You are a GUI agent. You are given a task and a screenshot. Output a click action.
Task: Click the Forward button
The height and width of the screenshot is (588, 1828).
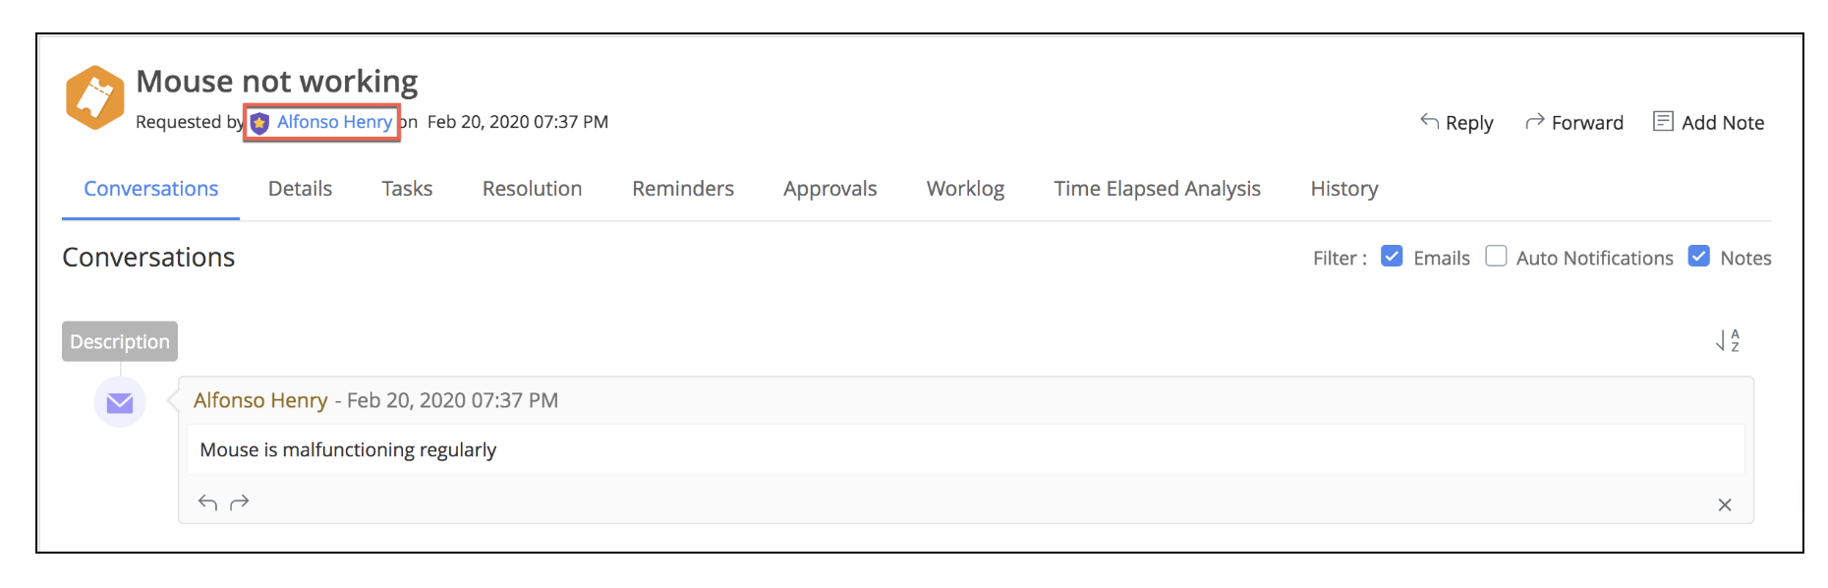point(1573,123)
